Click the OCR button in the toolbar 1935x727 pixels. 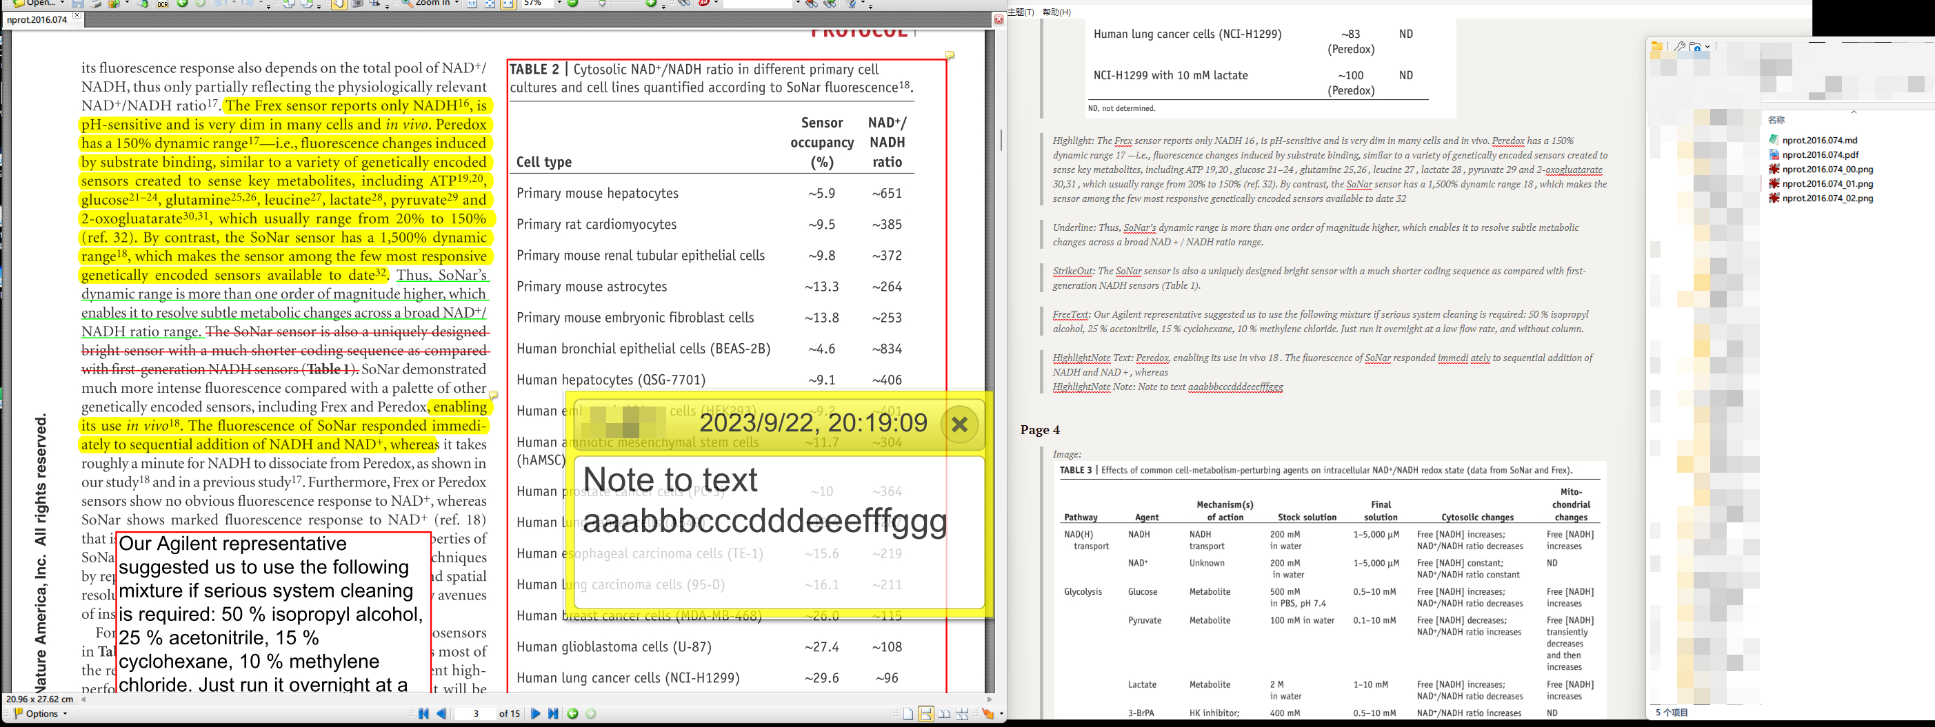[162, 5]
